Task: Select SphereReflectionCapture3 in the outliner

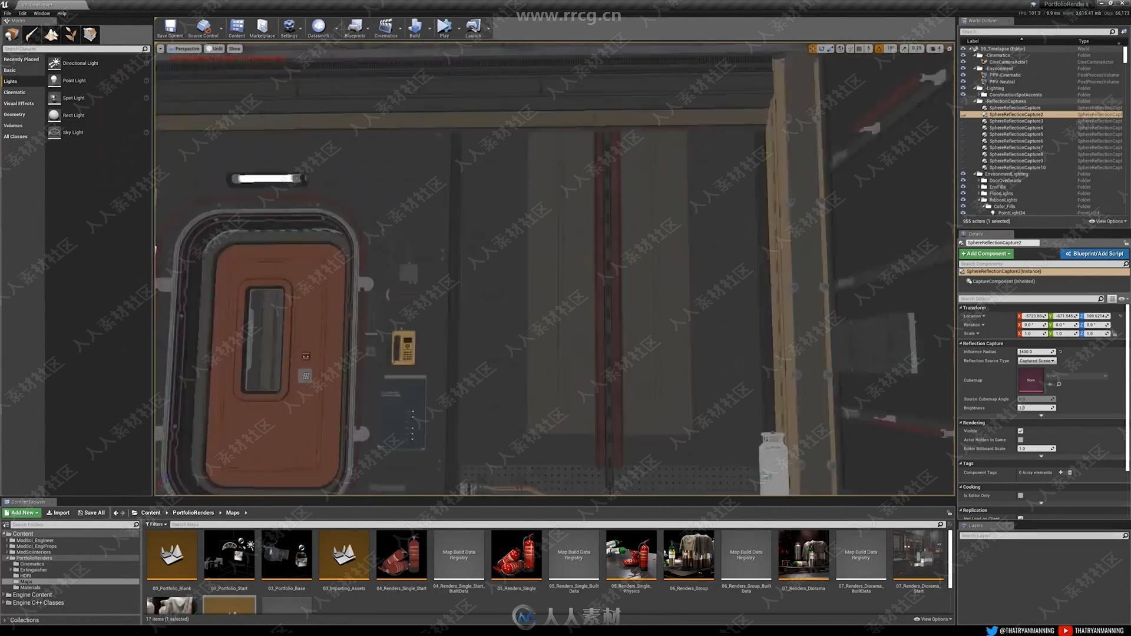Action: [1016, 121]
